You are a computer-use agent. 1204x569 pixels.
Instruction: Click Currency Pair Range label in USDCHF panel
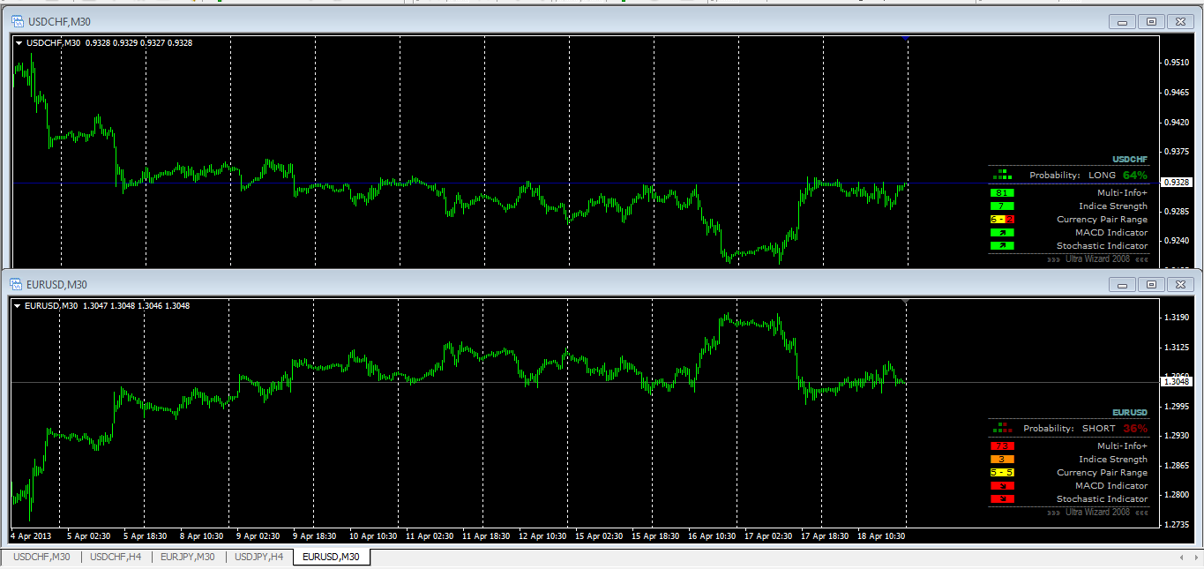coord(1103,220)
